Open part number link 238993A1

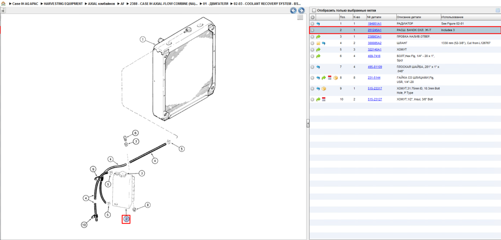point(374,36)
